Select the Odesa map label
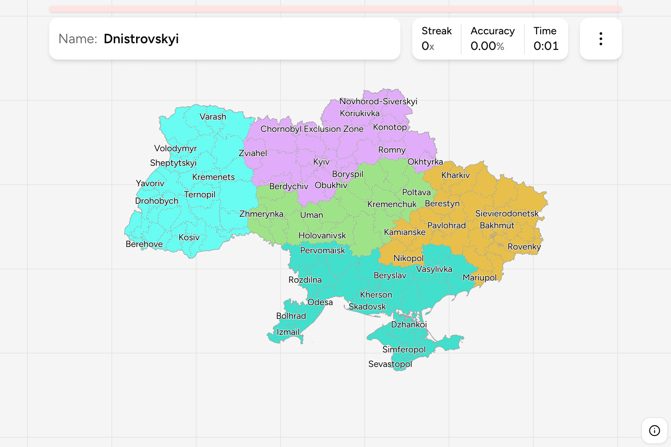Image resolution: width=671 pixels, height=447 pixels. [320, 302]
